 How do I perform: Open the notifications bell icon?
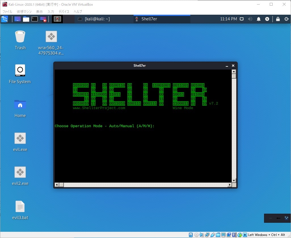[x=258, y=19]
